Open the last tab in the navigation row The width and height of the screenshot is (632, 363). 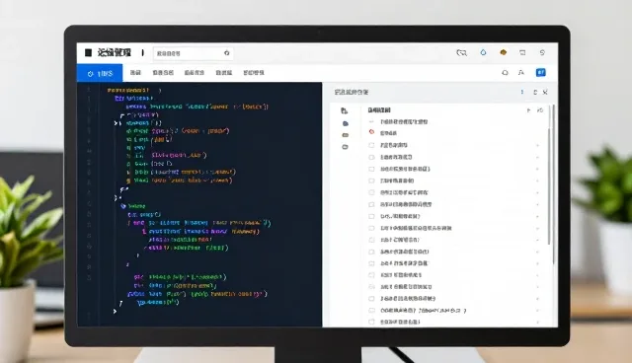click(x=254, y=73)
